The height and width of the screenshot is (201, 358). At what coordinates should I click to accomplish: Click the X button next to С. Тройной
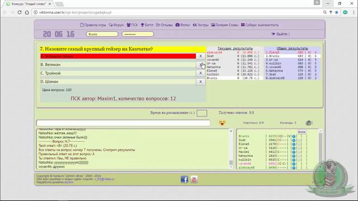200,73
